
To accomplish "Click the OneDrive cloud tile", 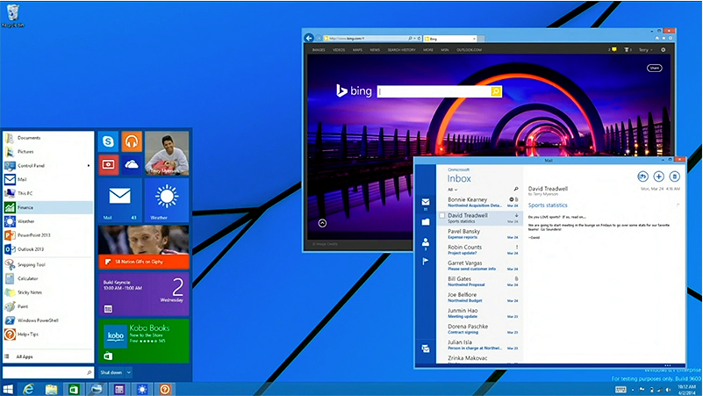I will (132, 164).
